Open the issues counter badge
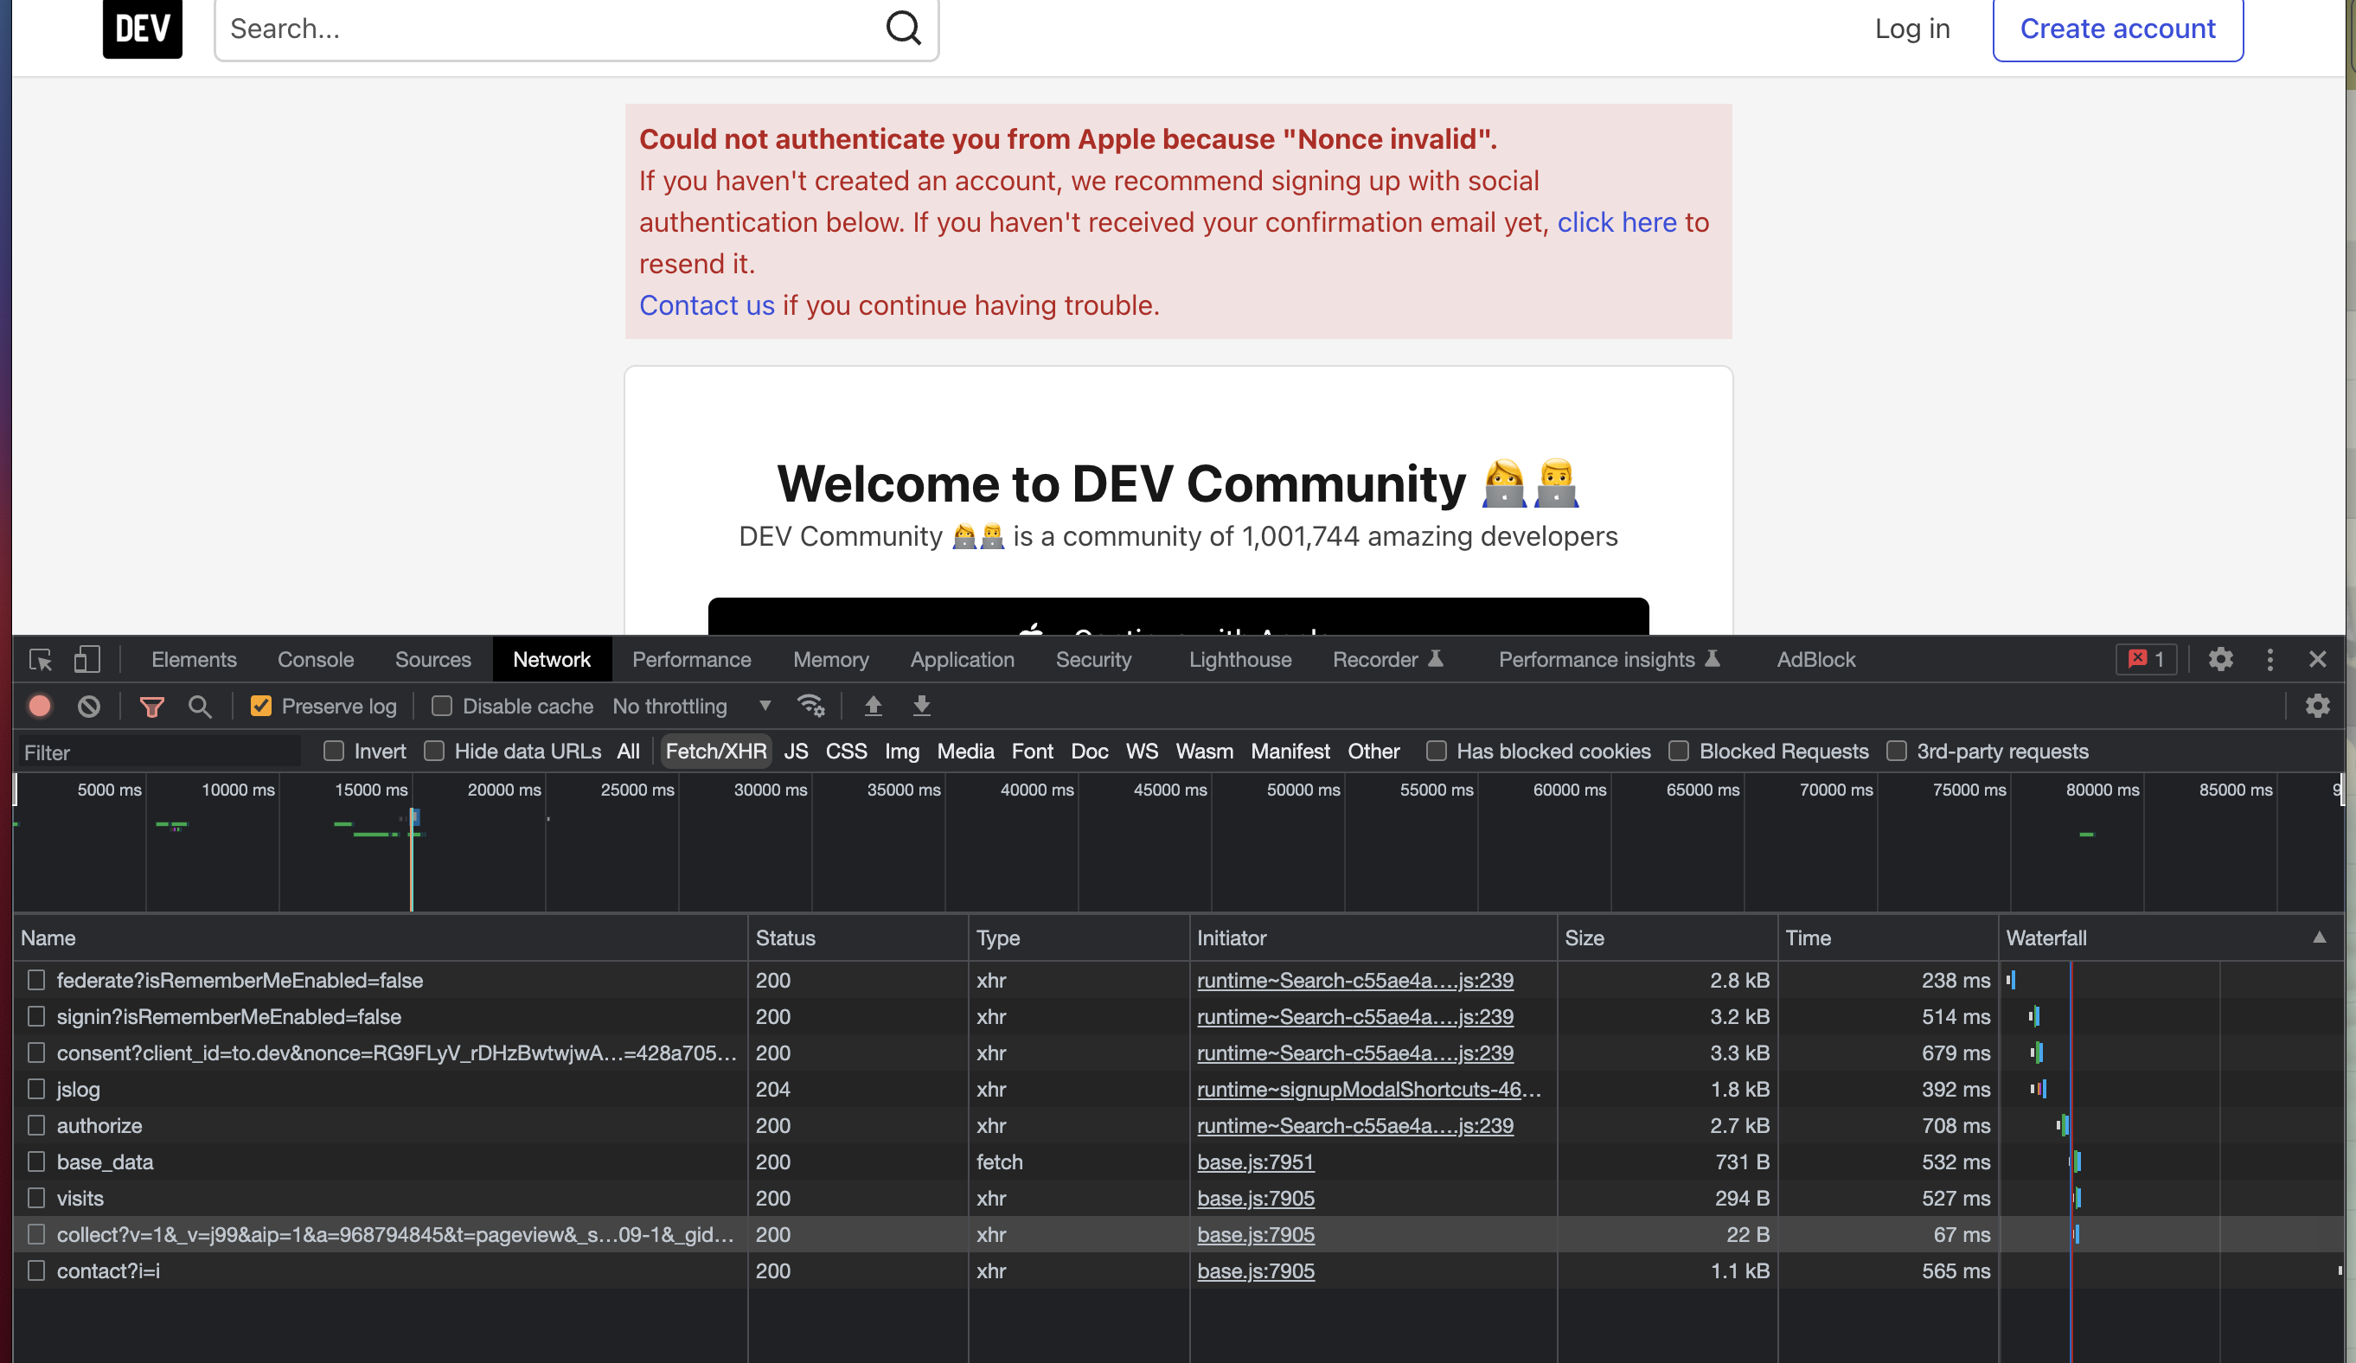Viewport: 2356px width, 1363px height. (2145, 659)
